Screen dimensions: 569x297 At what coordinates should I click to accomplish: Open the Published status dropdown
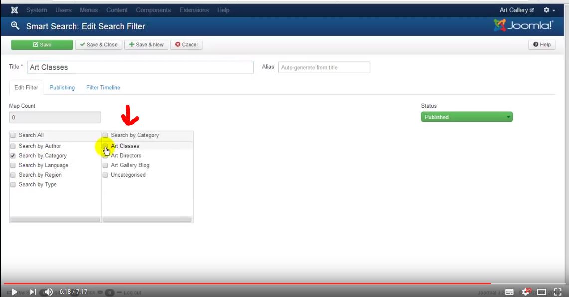(466, 117)
